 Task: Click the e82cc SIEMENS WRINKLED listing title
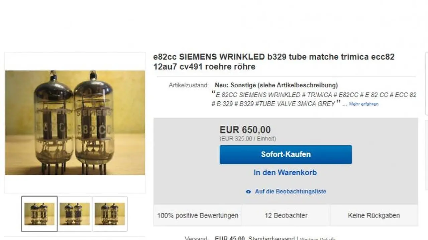coord(274,62)
